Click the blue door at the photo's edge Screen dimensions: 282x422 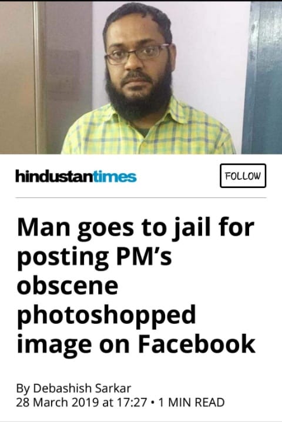tap(263, 78)
